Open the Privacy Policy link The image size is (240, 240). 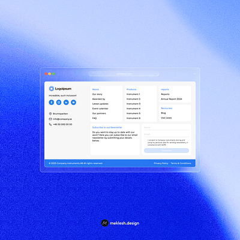(161, 163)
